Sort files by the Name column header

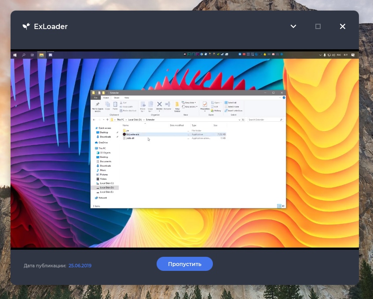click(126, 125)
